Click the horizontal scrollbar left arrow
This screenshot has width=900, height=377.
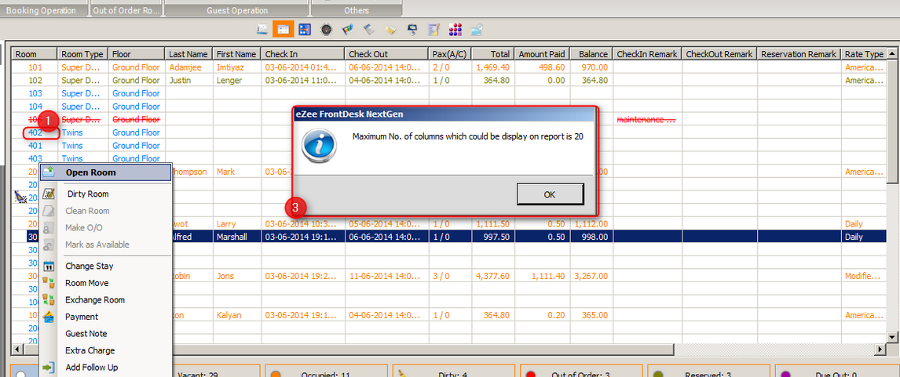(x=17, y=348)
